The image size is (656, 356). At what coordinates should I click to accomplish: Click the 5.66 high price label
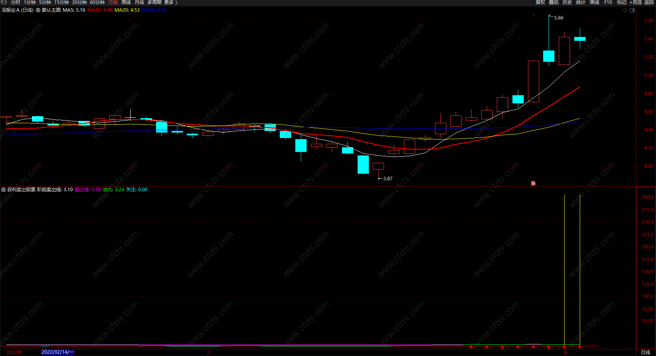tap(559, 18)
